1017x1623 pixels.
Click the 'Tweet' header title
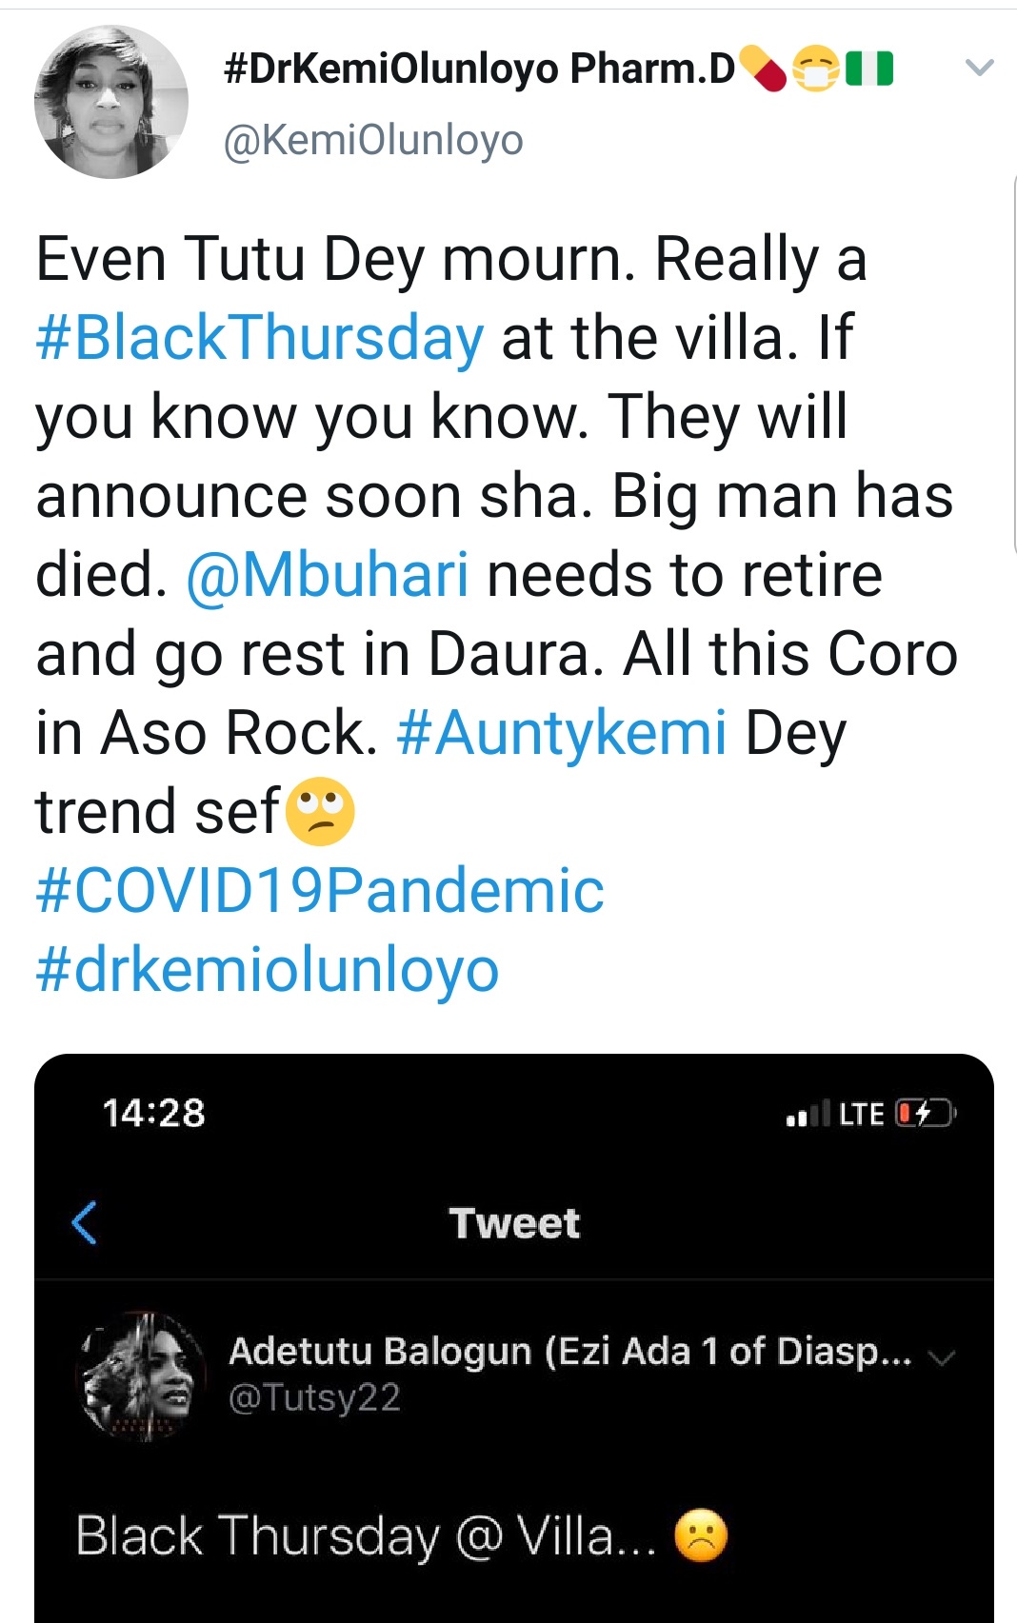tap(514, 1223)
